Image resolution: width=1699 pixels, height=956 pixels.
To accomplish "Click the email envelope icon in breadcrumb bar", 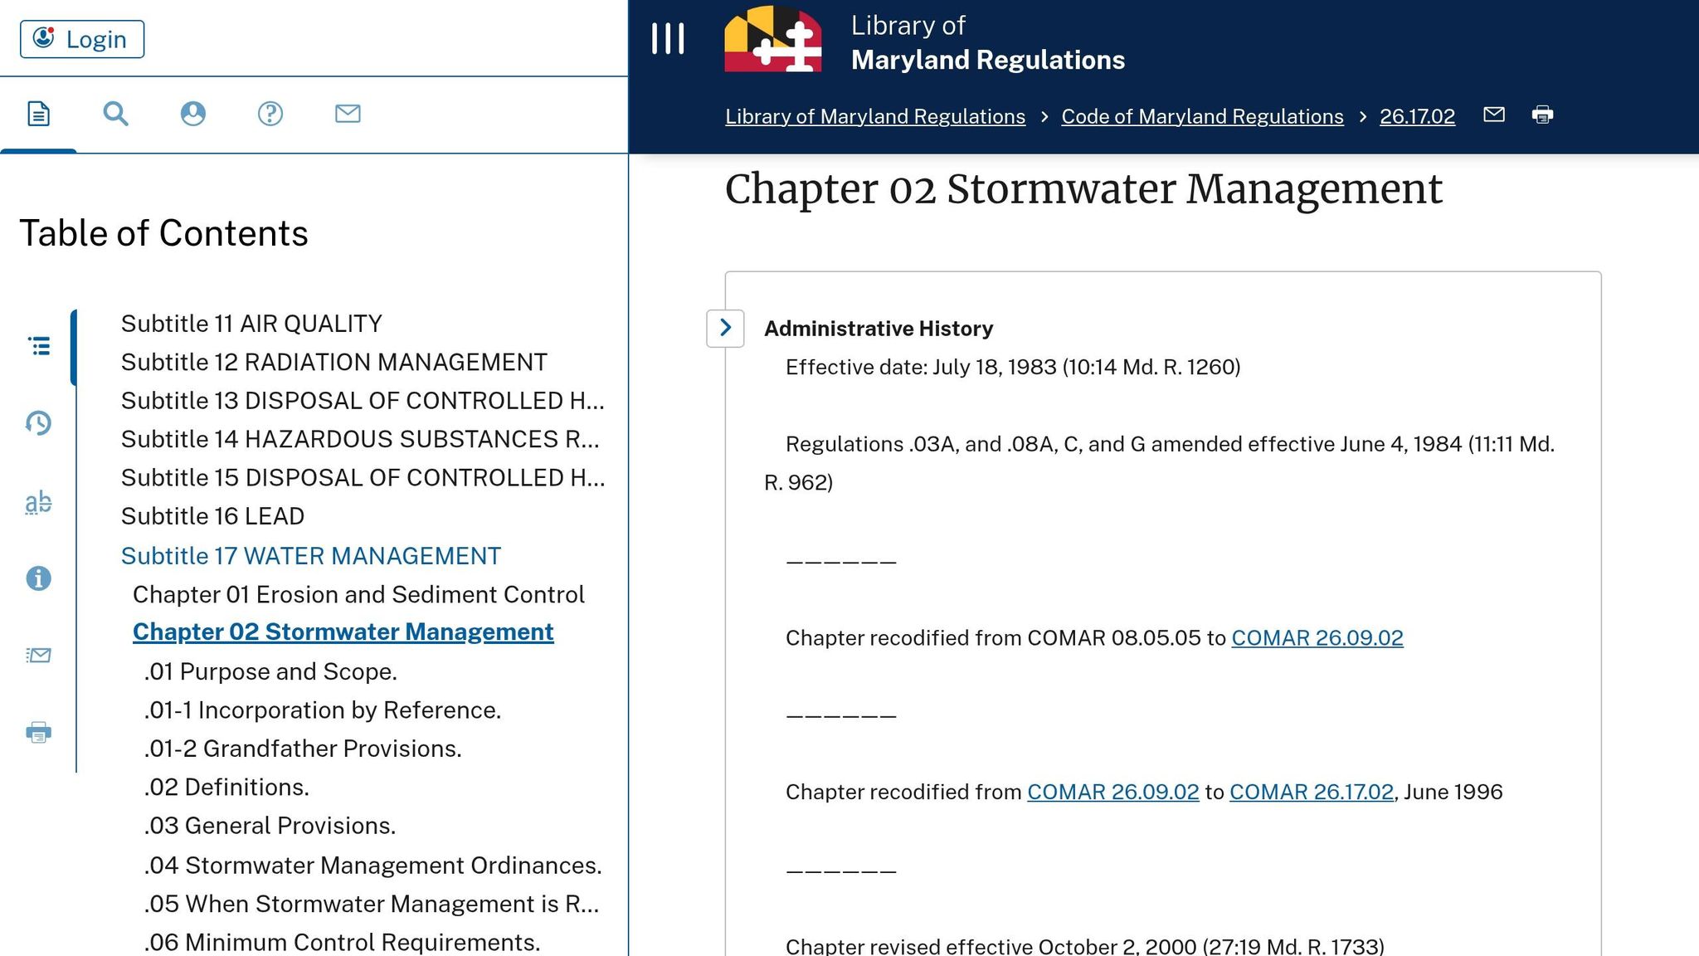I will (x=1493, y=115).
